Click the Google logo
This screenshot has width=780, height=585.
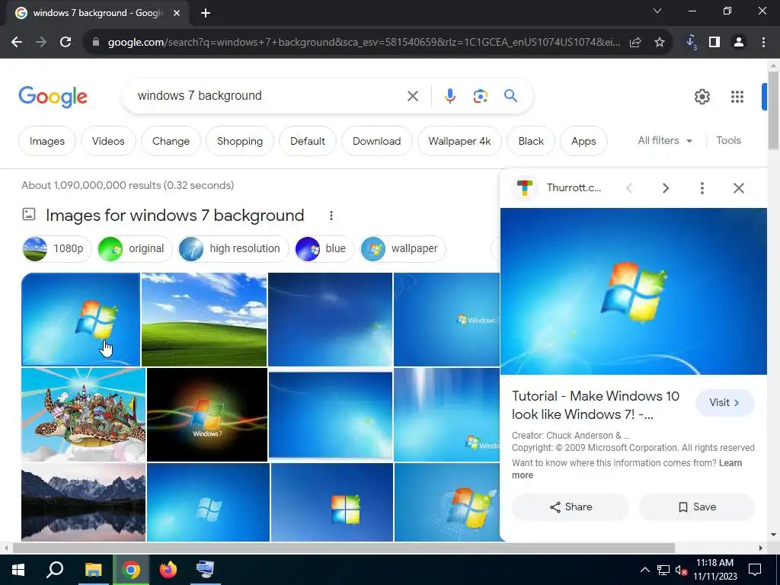point(53,97)
